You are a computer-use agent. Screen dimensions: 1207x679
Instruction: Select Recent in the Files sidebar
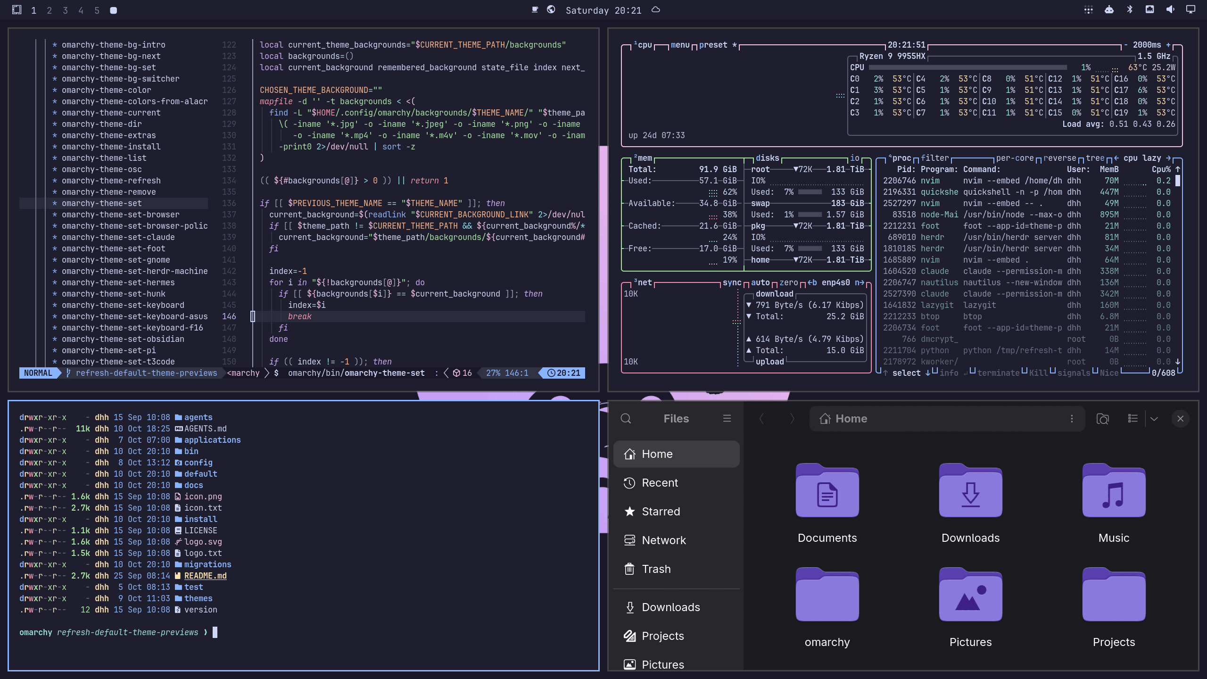coord(677,483)
